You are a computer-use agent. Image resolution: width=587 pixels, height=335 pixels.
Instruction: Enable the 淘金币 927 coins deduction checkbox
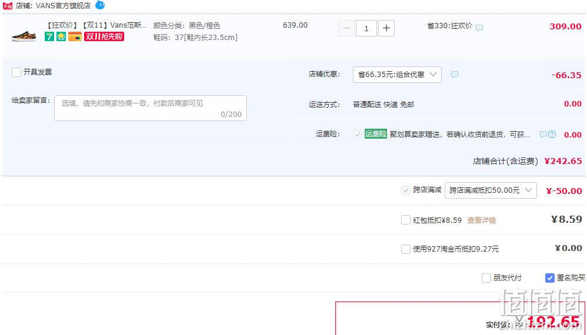[x=406, y=249]
